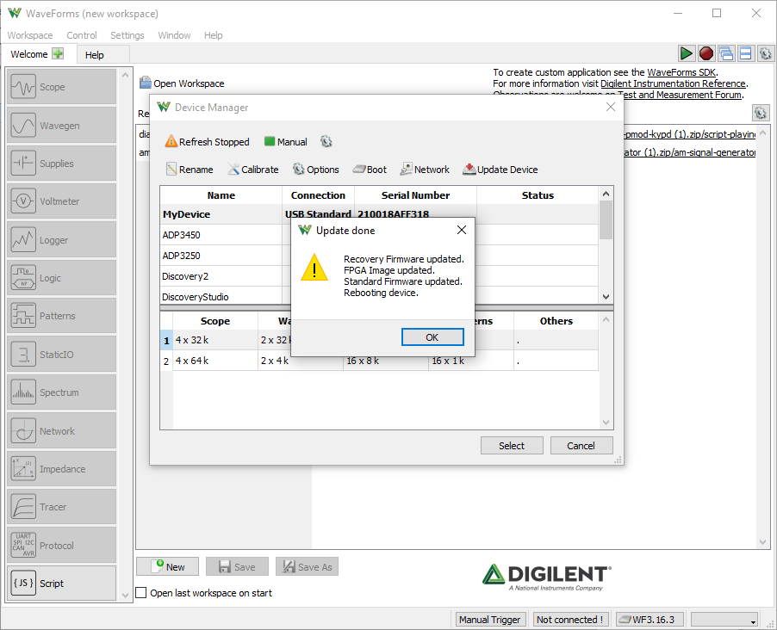Viewport: 777px width, 630px height.
Task: Open the Workspace menu
Action: point(30,35)
